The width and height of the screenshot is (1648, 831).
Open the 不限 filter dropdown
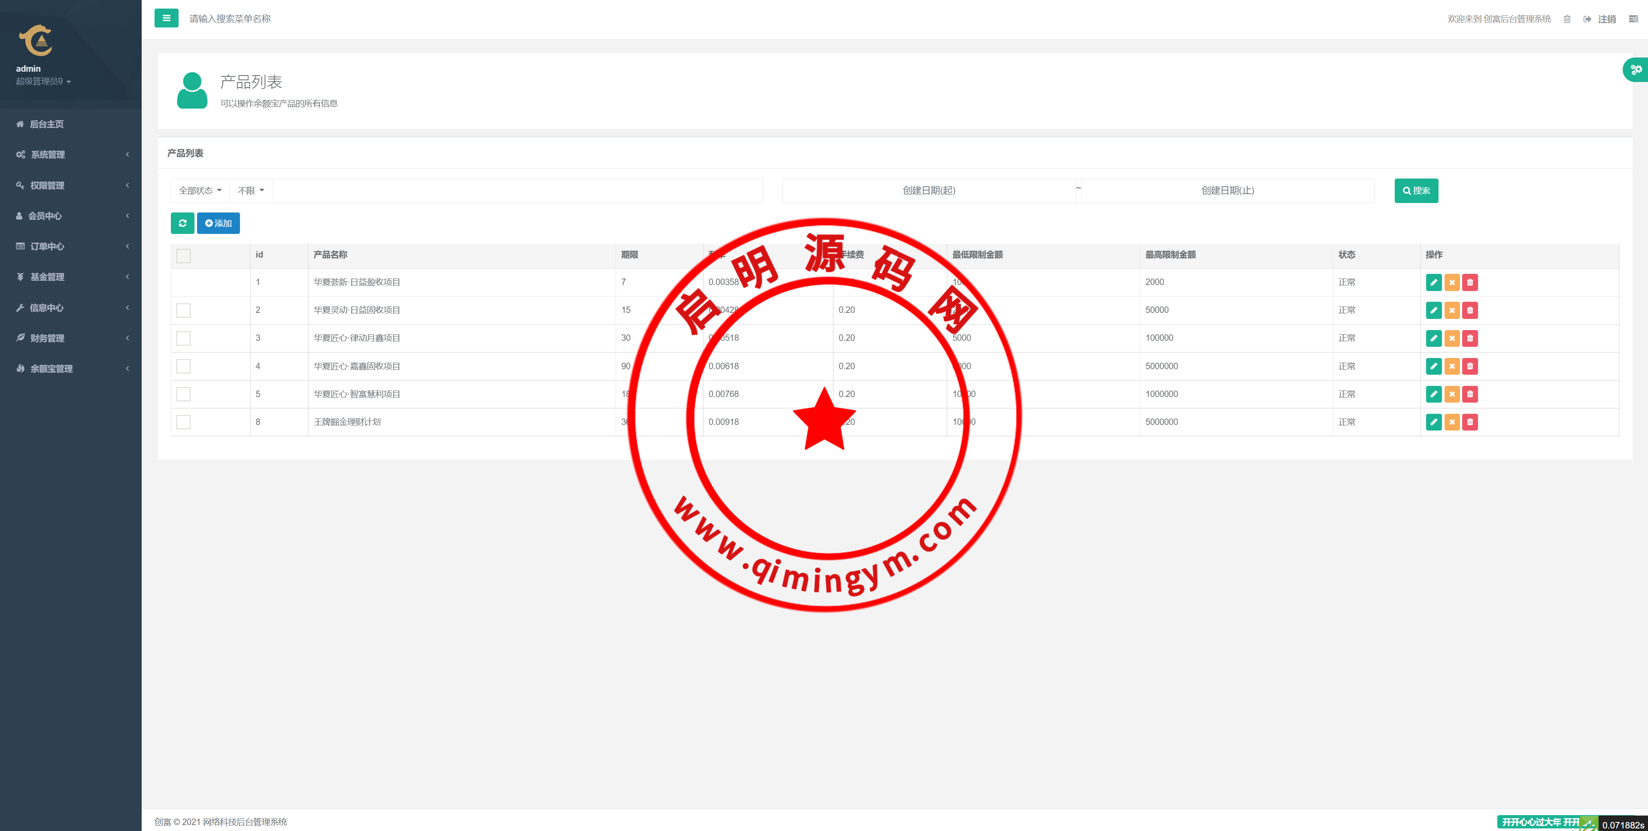tap(251, 191)
